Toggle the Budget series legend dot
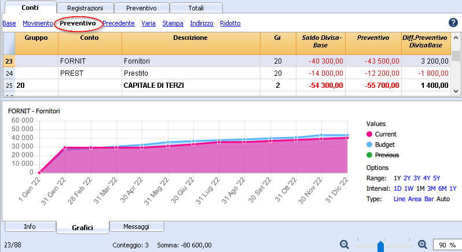 [x=369, y=144]
